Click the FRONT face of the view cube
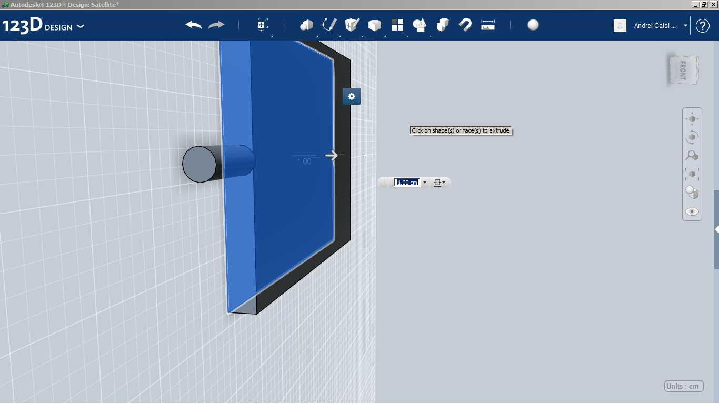 pyautogui.click(x=683, y=70)
